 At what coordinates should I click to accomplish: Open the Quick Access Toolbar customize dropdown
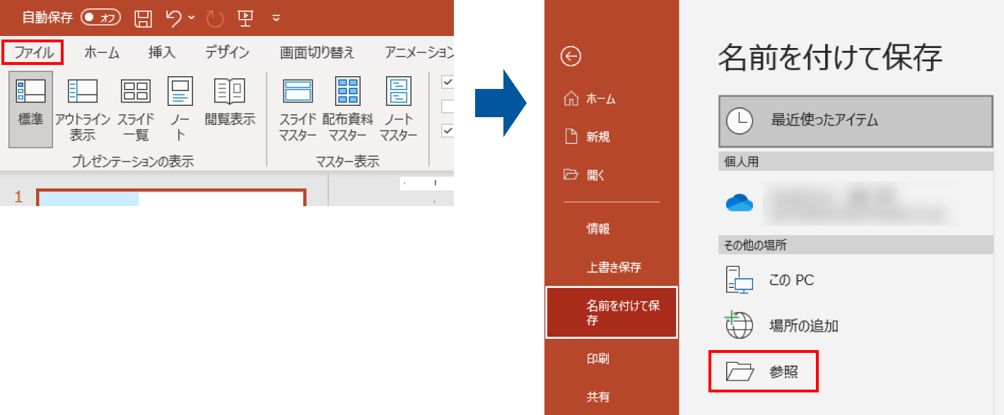(276, 18)
